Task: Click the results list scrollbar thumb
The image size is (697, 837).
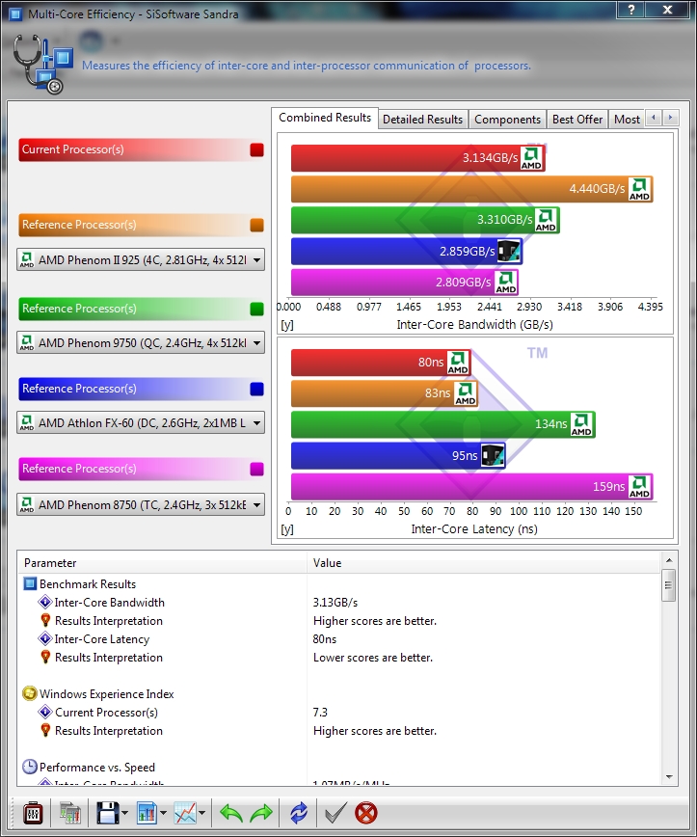Action: [x=669, y=585]
